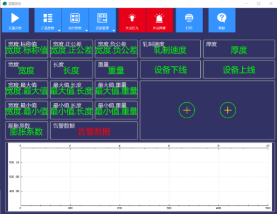Select the 厚度 display panel
The image size is (277, 214).
(239, 49)
